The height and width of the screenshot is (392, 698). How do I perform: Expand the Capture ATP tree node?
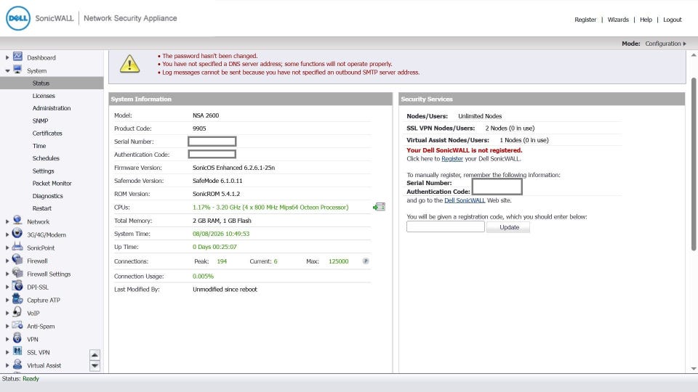click(x=7, y=301)
